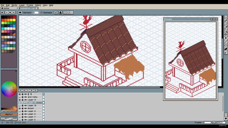228x128 pixels.
Task: Click the add new frame plus button
Action: pos(214,122)
